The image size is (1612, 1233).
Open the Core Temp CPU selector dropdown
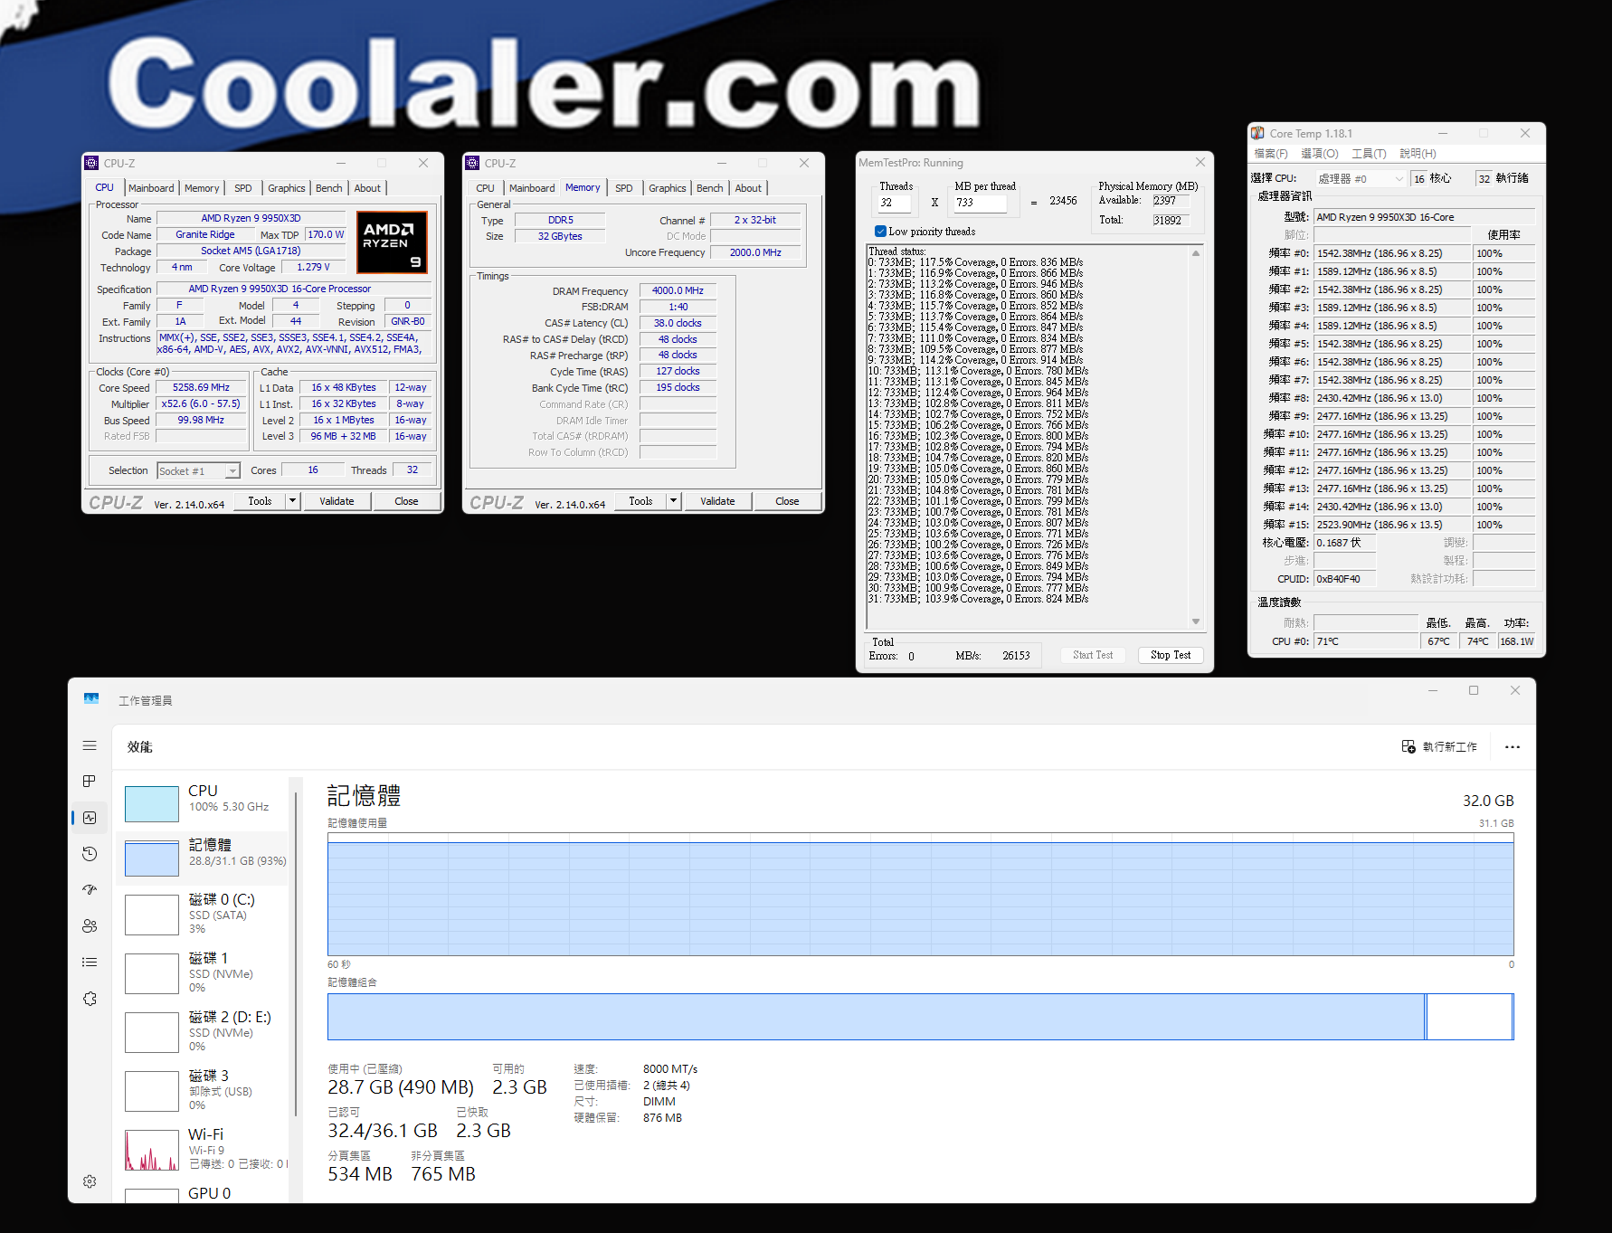[1360, 178]
